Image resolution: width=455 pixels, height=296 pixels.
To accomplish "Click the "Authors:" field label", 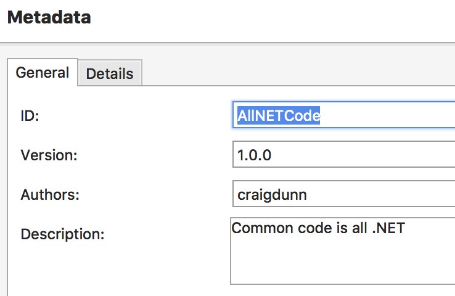I will [x=51, y=195].
